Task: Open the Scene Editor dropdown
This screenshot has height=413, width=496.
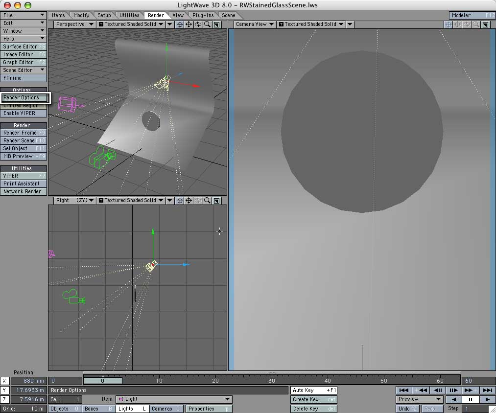Action: point(24,70)
